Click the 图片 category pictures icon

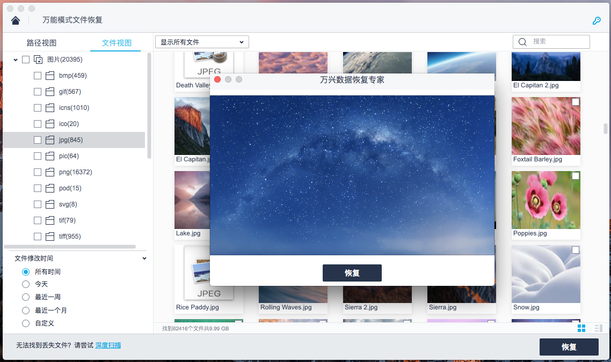(x=38, y=60)
